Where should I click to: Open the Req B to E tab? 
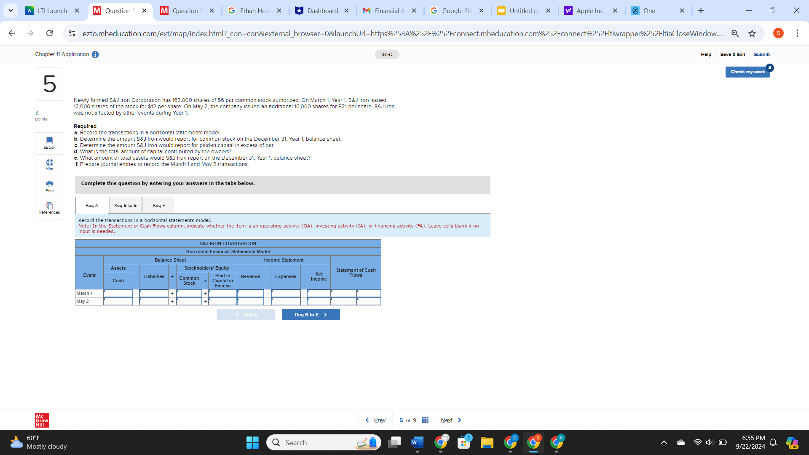pyautogui.click(x=125, y=205)
